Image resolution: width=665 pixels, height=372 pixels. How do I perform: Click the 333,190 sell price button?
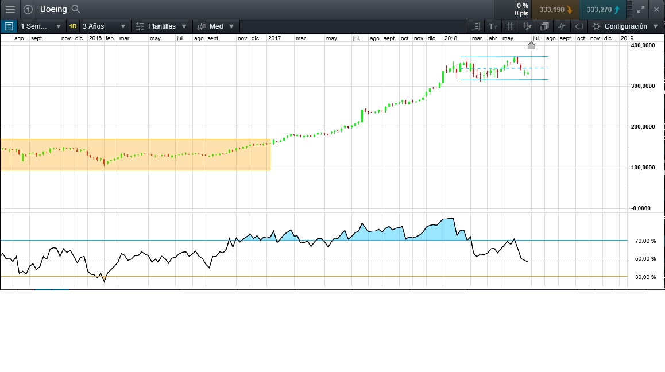tap(555, 10)
